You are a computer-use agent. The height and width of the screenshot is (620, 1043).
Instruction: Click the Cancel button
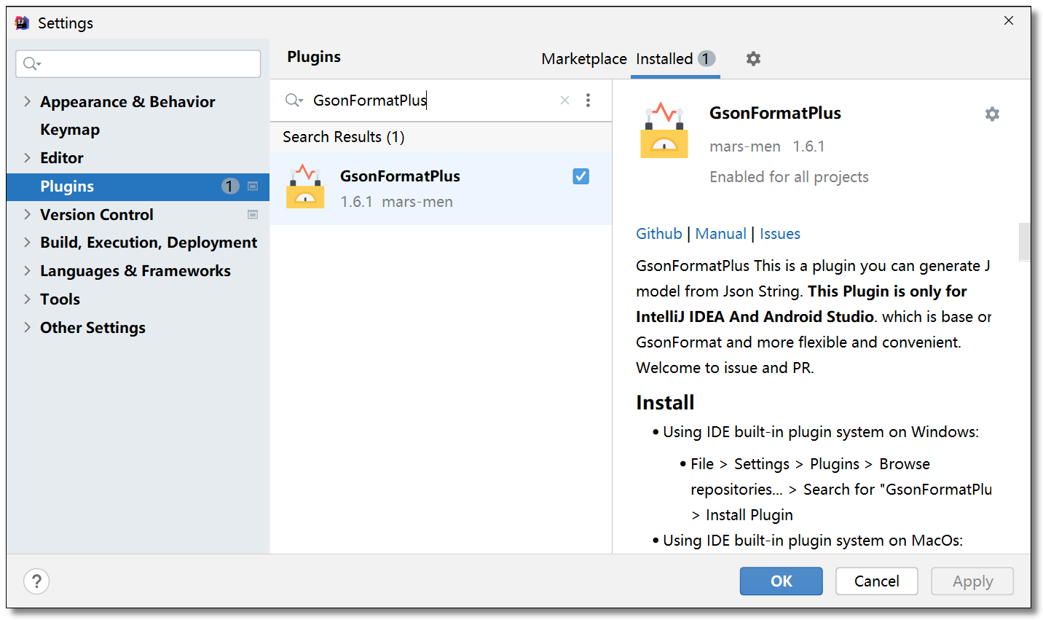(877, 581)
